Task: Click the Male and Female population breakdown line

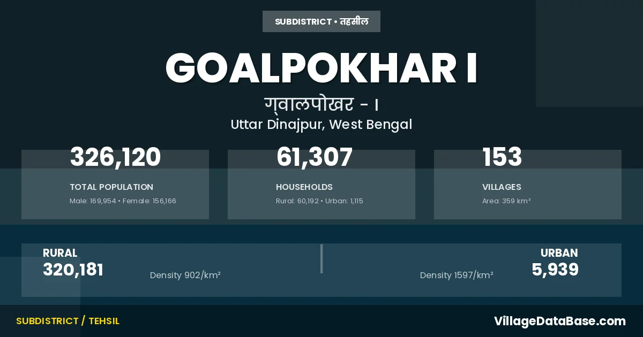Action: (x=123, y=201)
